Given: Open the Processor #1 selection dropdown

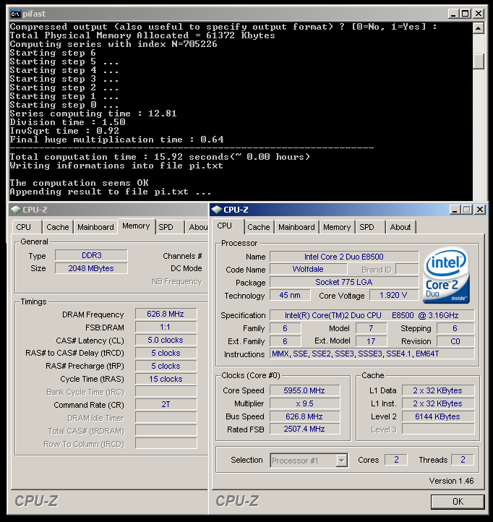Looking at the screenshot, I should click(341, 461).
